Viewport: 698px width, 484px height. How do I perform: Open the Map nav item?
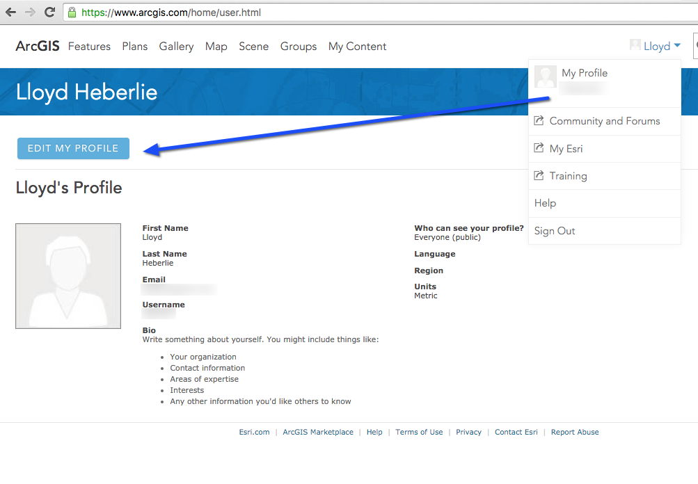[216, 47]
